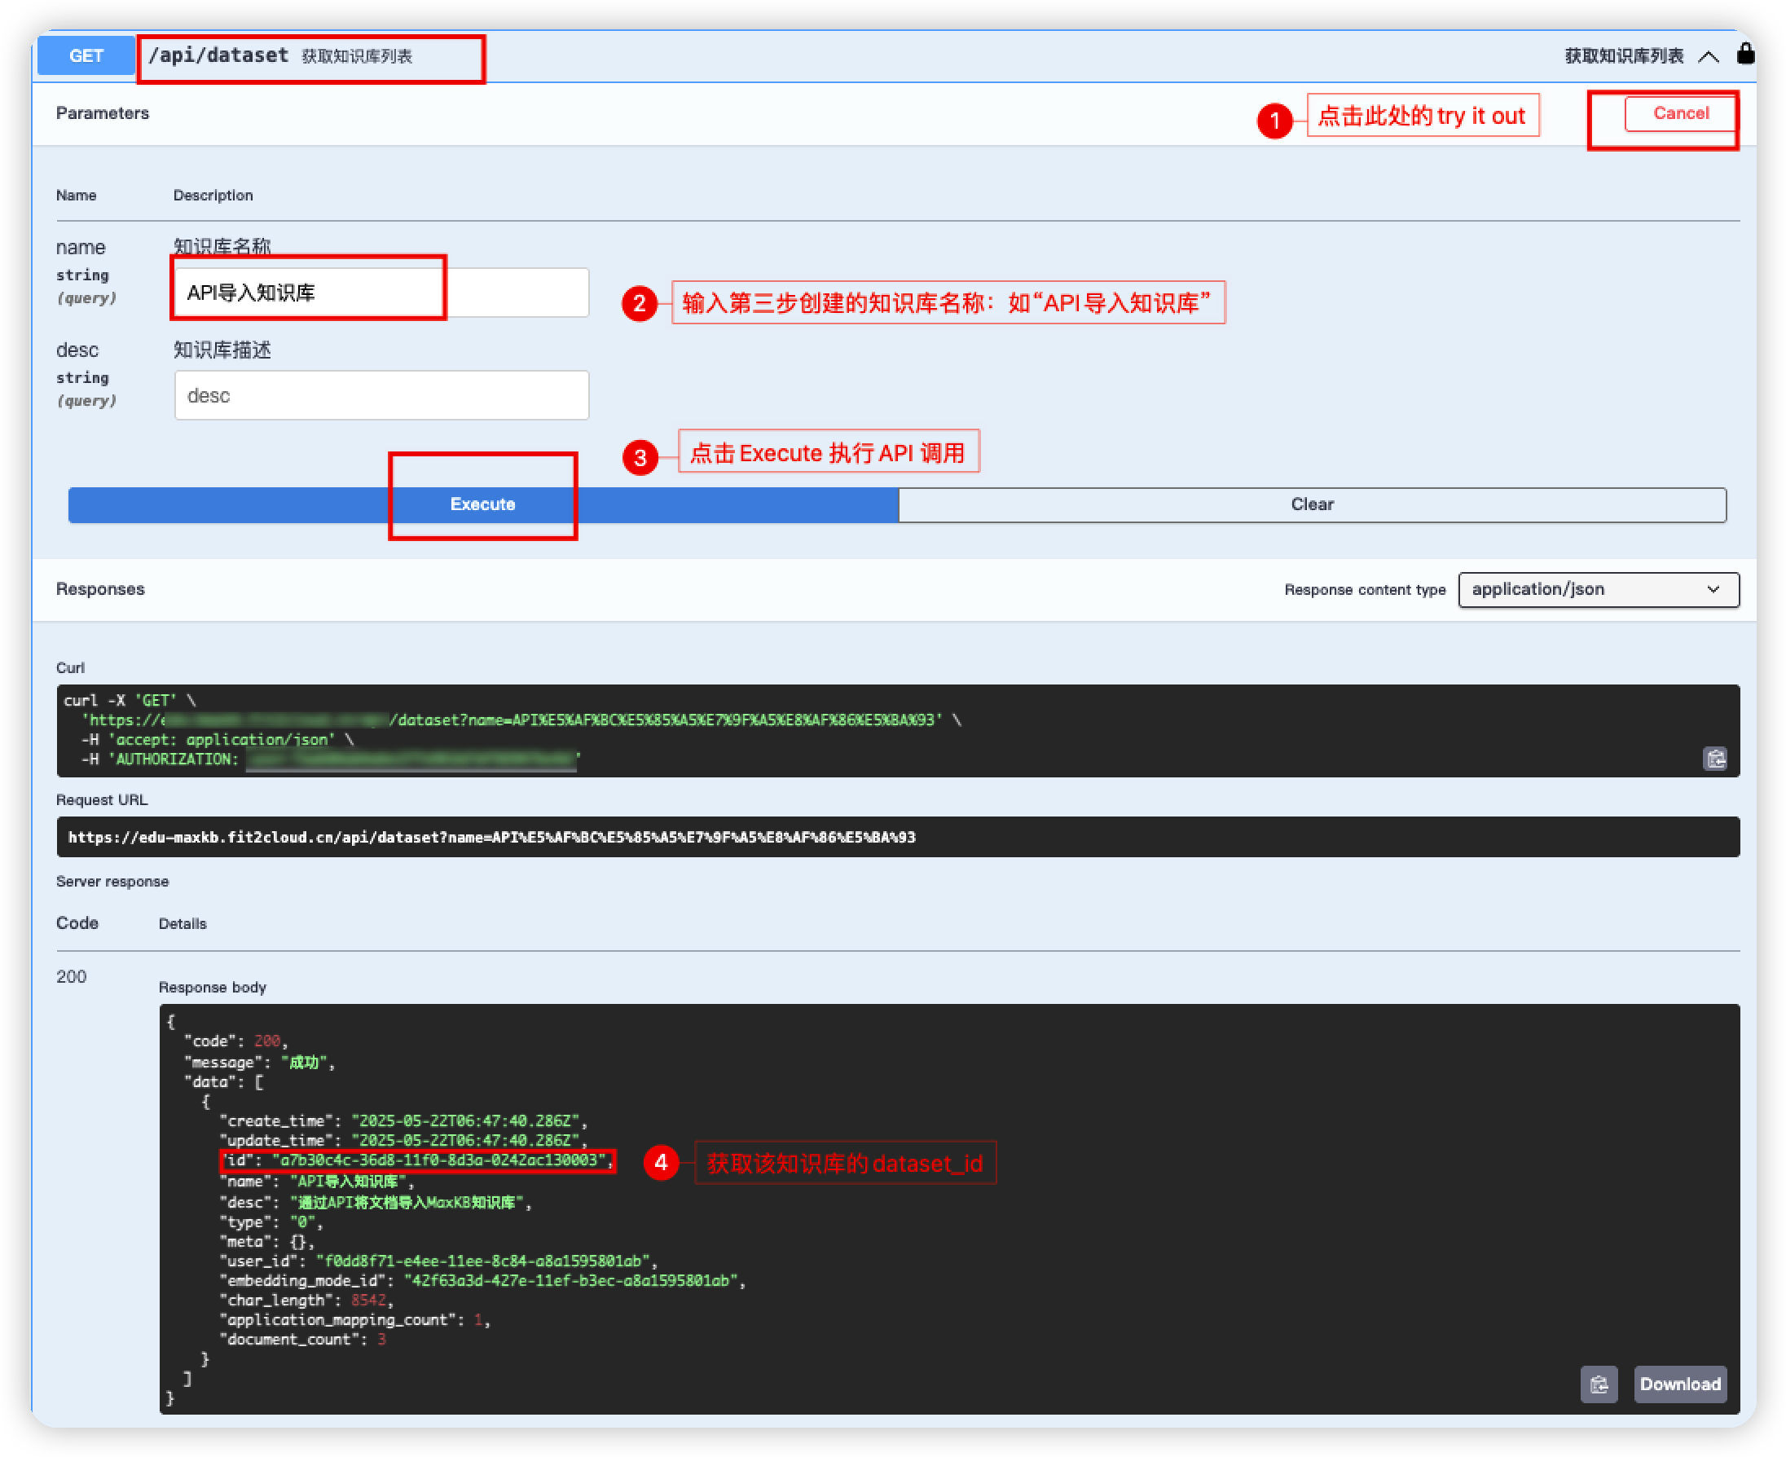Click the blue GET method badge

tap(86, 56)
